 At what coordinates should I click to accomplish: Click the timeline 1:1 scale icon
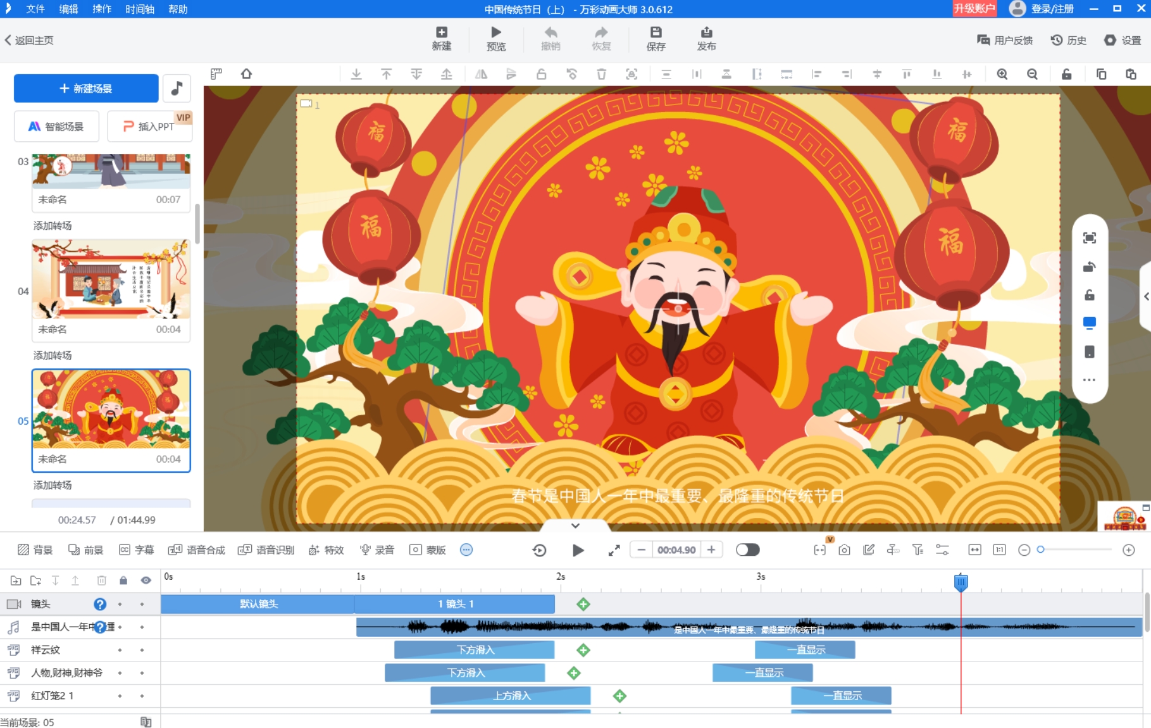[x=999, y=550]
